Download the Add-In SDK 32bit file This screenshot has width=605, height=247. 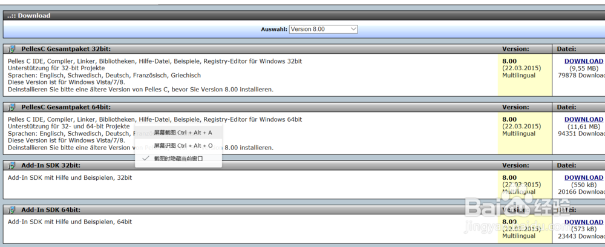[x=583, y=177]
